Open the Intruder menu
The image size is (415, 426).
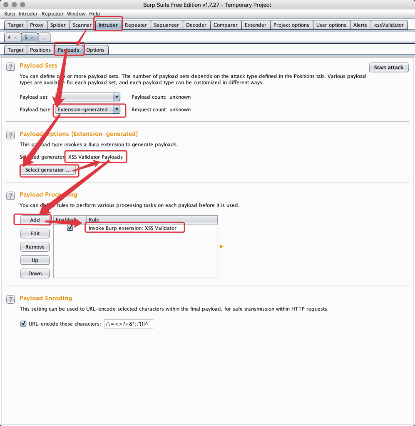pyautogui.click(x=28, y=14)
